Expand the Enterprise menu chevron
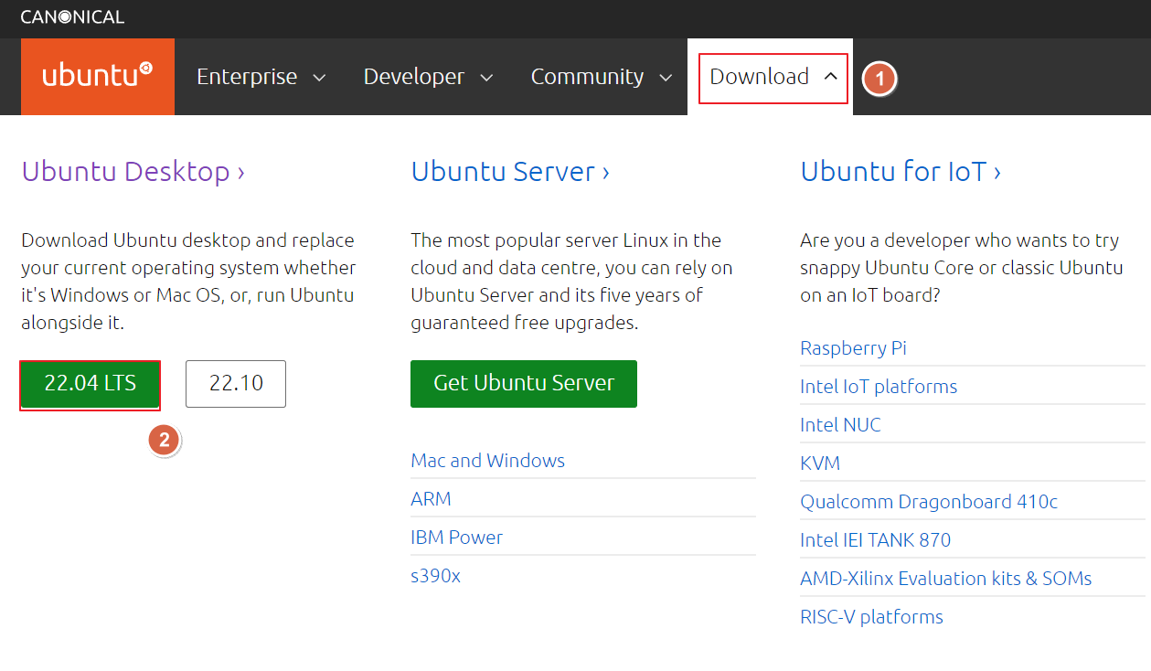The height and width of the screenshot is (671, 1151). [319, 78]
